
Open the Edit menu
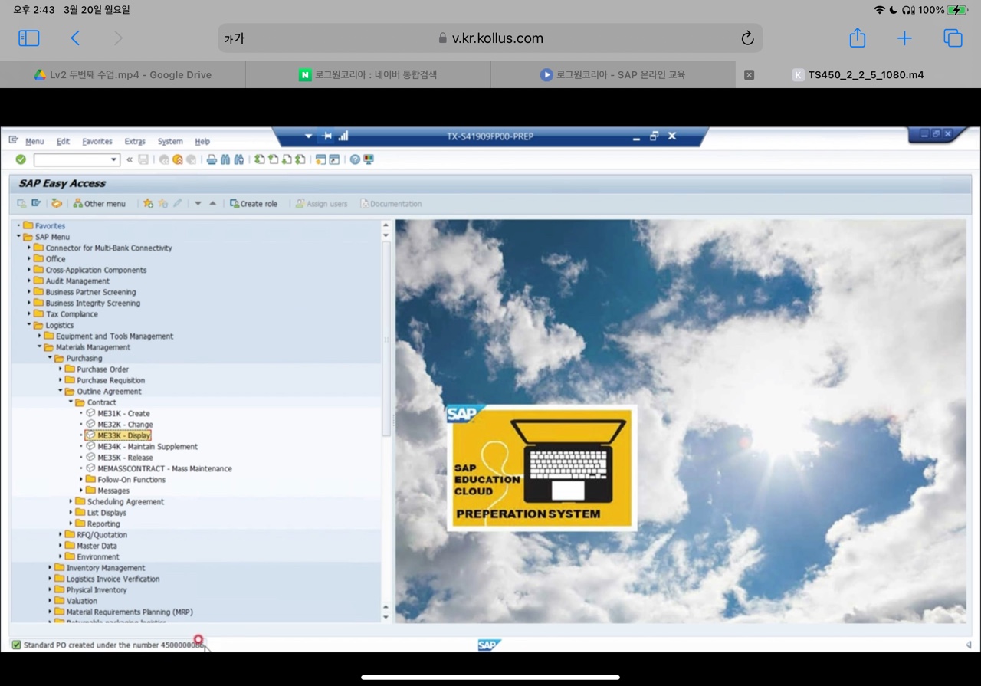tap(63, 142)
